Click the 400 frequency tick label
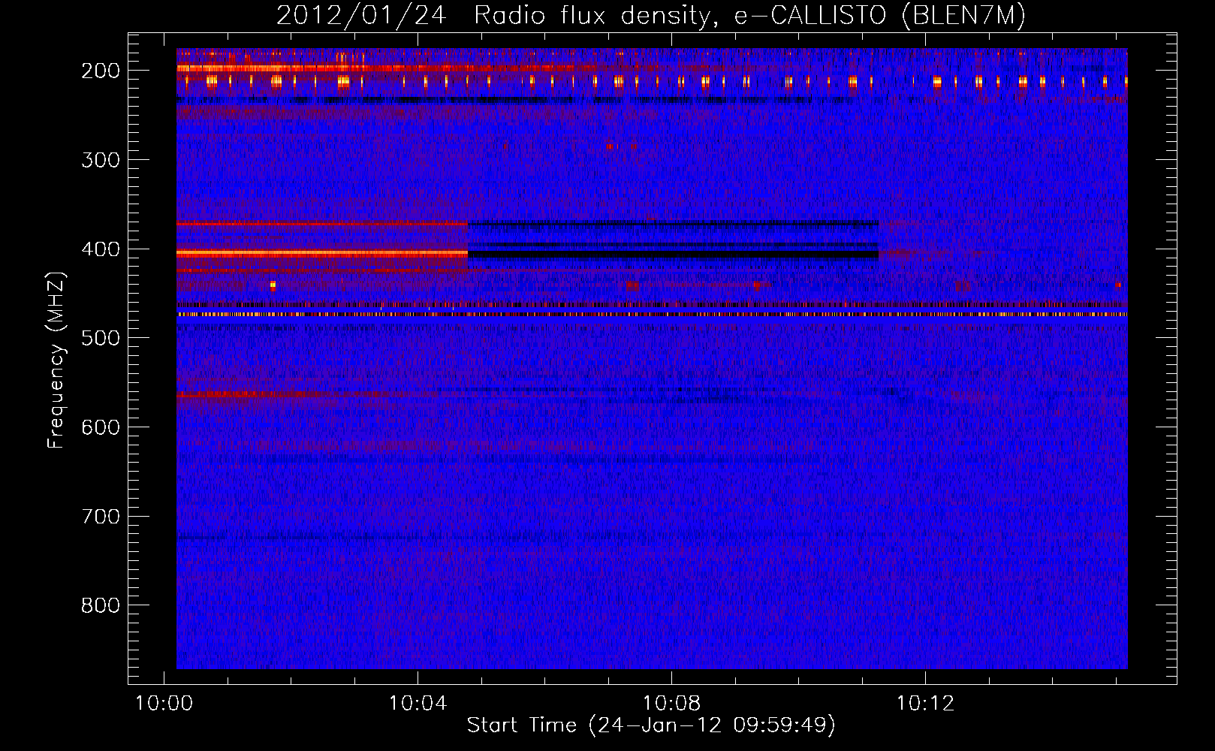The height and width of the screenshot is (751, 1215). point(101,249)
